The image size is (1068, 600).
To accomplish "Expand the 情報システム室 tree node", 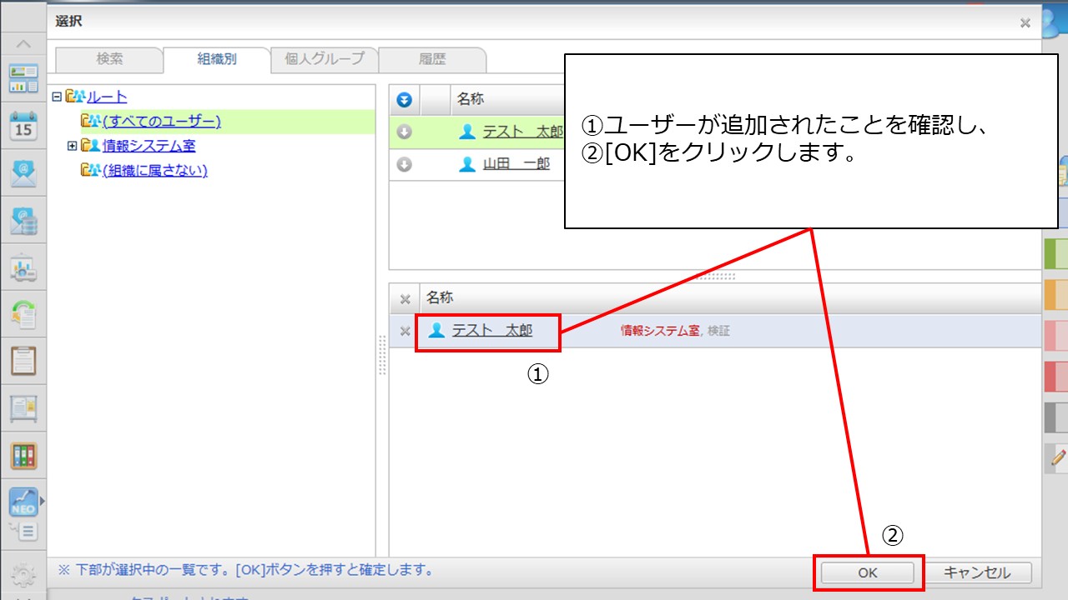I will (72, 146).
